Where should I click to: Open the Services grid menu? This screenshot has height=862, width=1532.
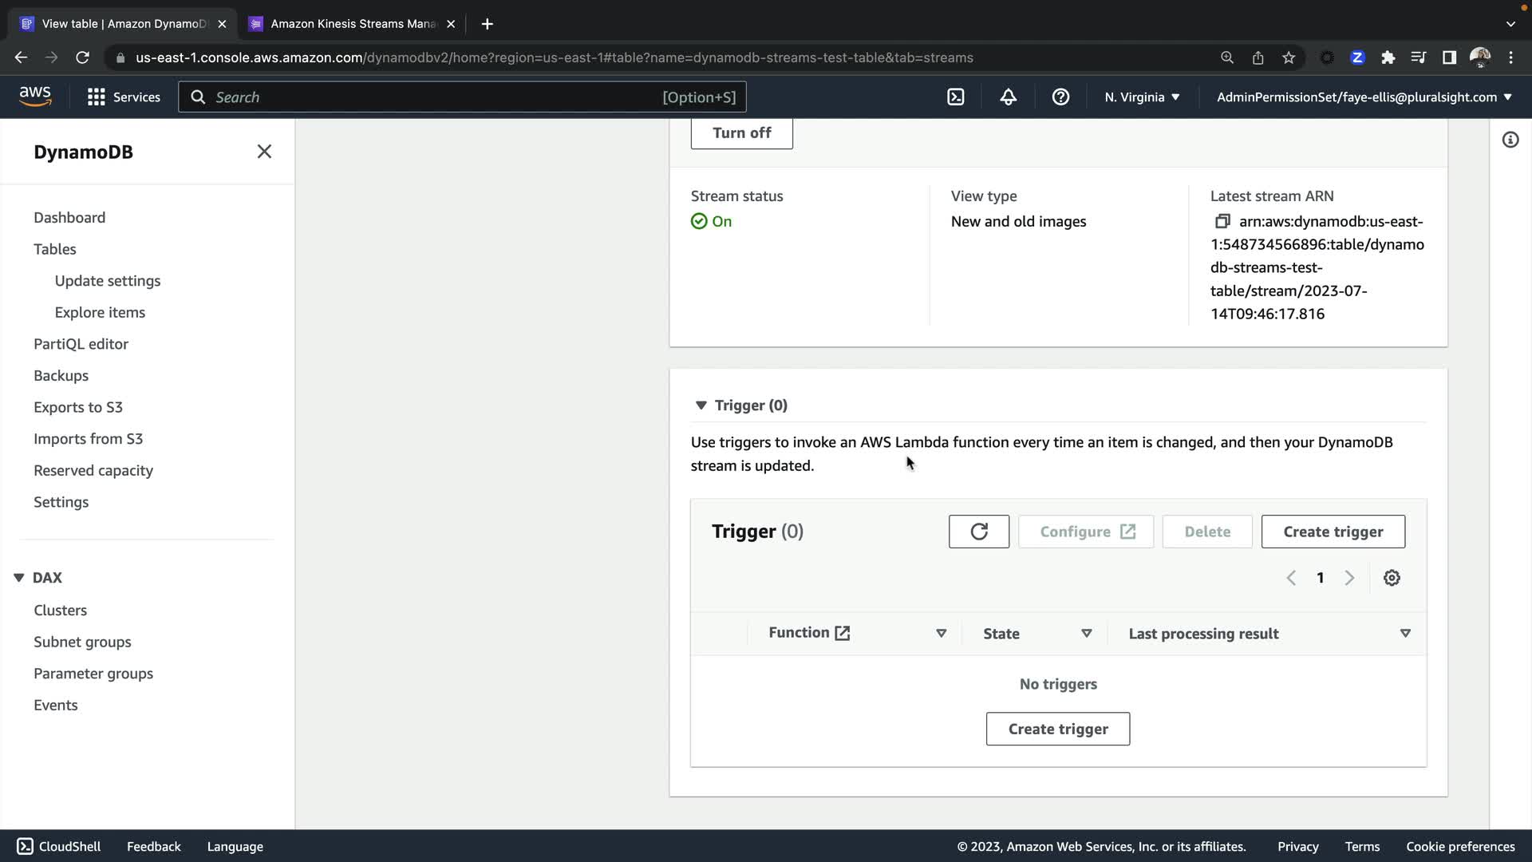pos(124,97)
